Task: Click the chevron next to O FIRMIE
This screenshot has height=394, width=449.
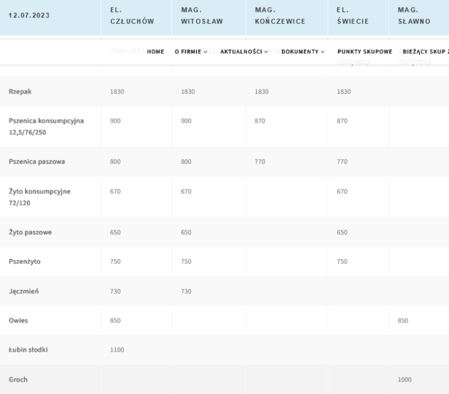Action: click(206, 52)
